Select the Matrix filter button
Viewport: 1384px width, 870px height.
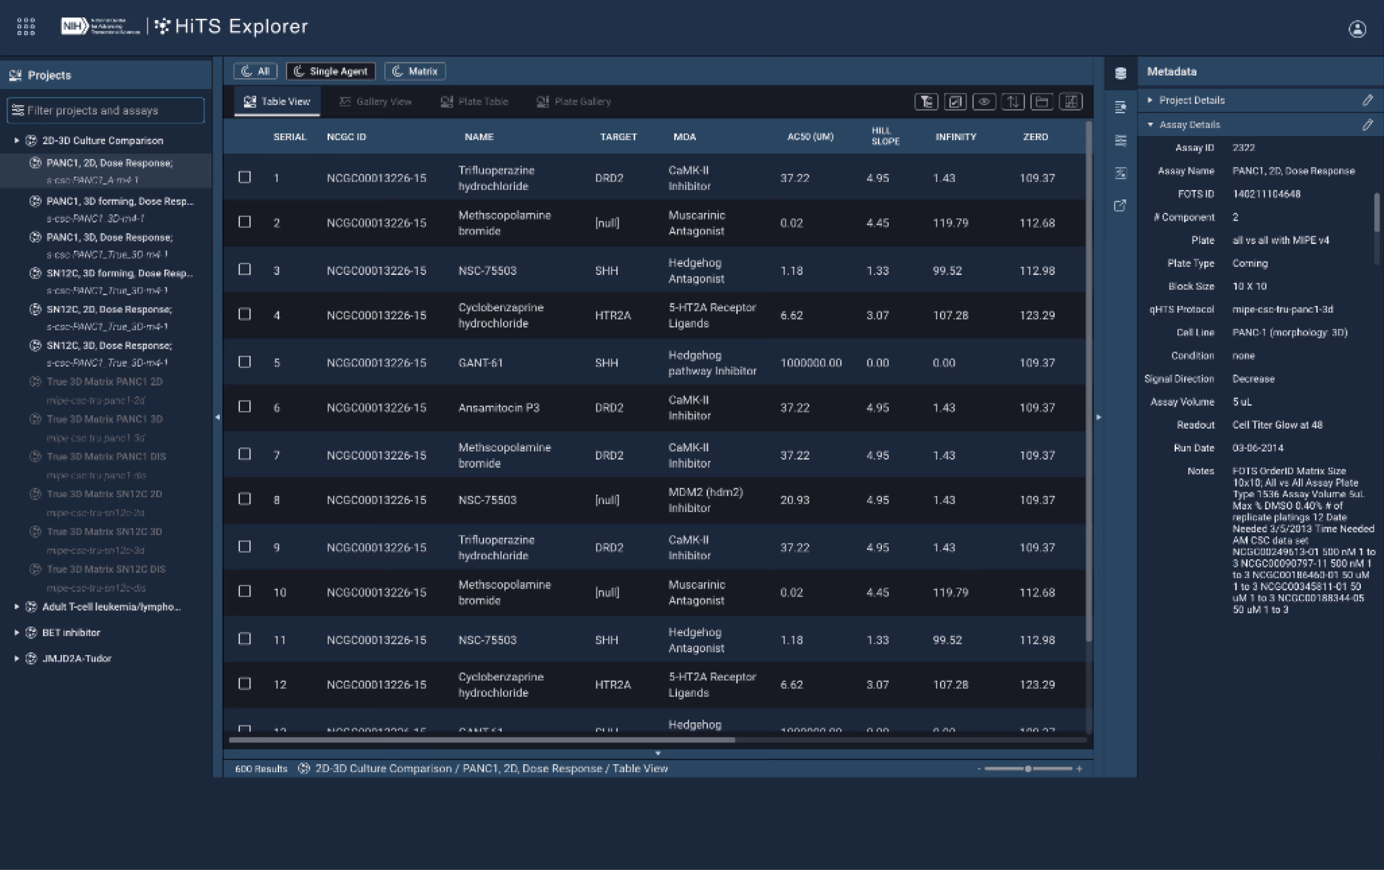(415, 71)
